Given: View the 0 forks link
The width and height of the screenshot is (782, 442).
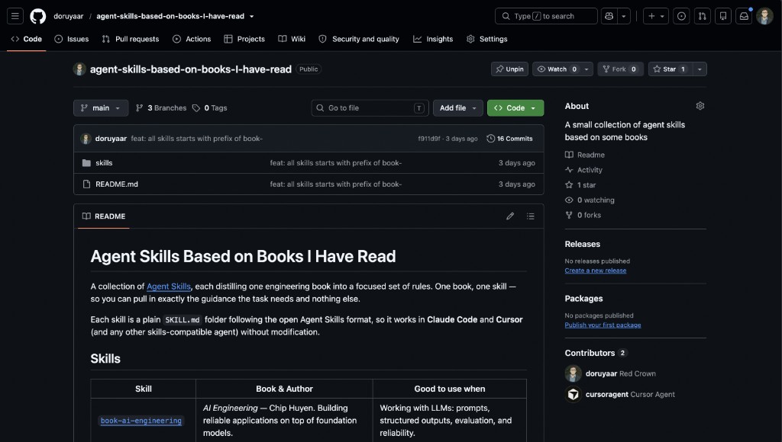Looking at the screenshot, I should (583, 215).
